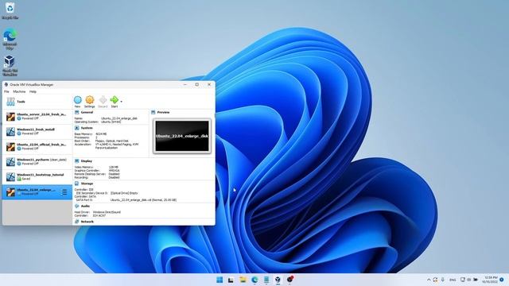
Task: Open the Recycle Bin desktop icon
Action: tap(10, 10)
